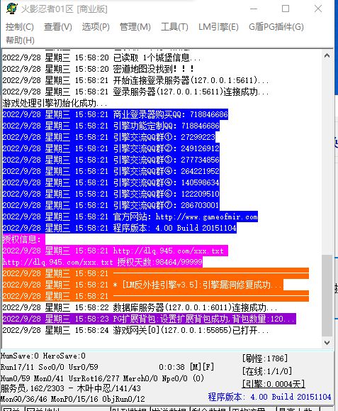338x411 pixels.
Task: Click the 引擎交流QQ群③ 277734856 line
Action: pyautogui.click(x=111, y=160)
